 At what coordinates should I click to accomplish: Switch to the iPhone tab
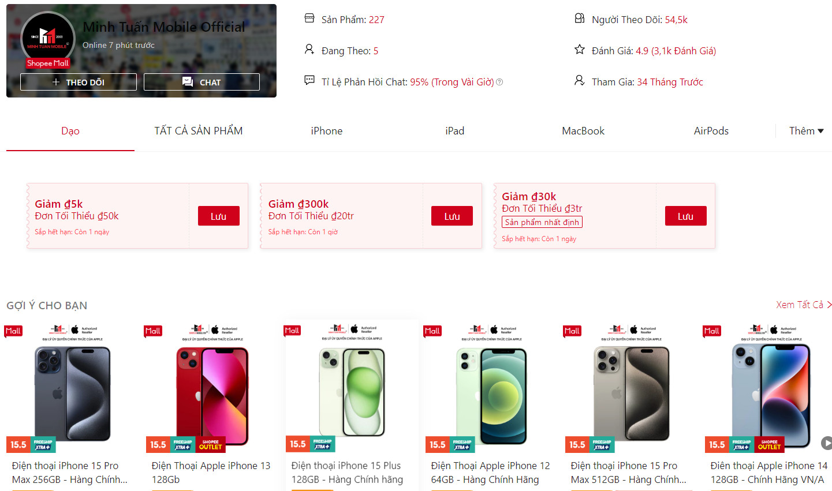[327, 131]
